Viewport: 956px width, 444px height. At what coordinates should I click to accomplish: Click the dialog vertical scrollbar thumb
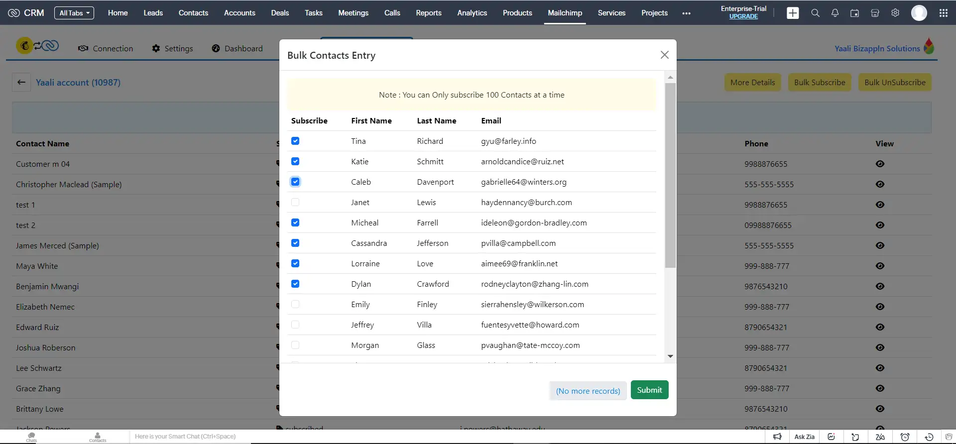pos(670,175)
